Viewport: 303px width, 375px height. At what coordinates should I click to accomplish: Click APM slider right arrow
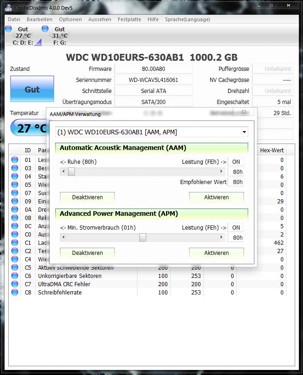pos(222,237)
